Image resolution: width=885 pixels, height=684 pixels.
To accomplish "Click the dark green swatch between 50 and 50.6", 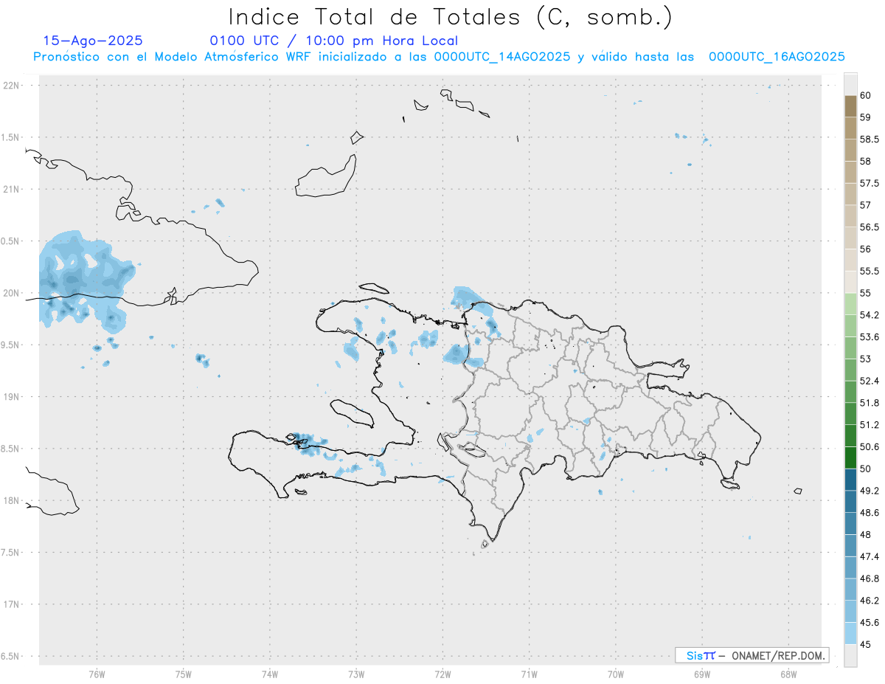I will [x=850, y=457].
